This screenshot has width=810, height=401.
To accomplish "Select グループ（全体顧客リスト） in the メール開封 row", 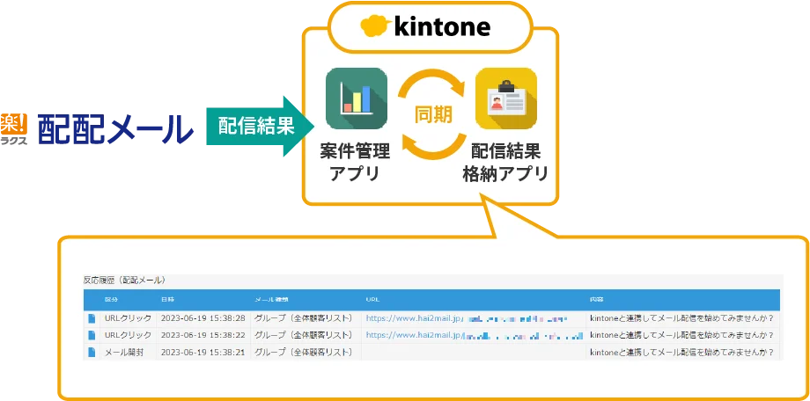I will click(x=304, y=352).
